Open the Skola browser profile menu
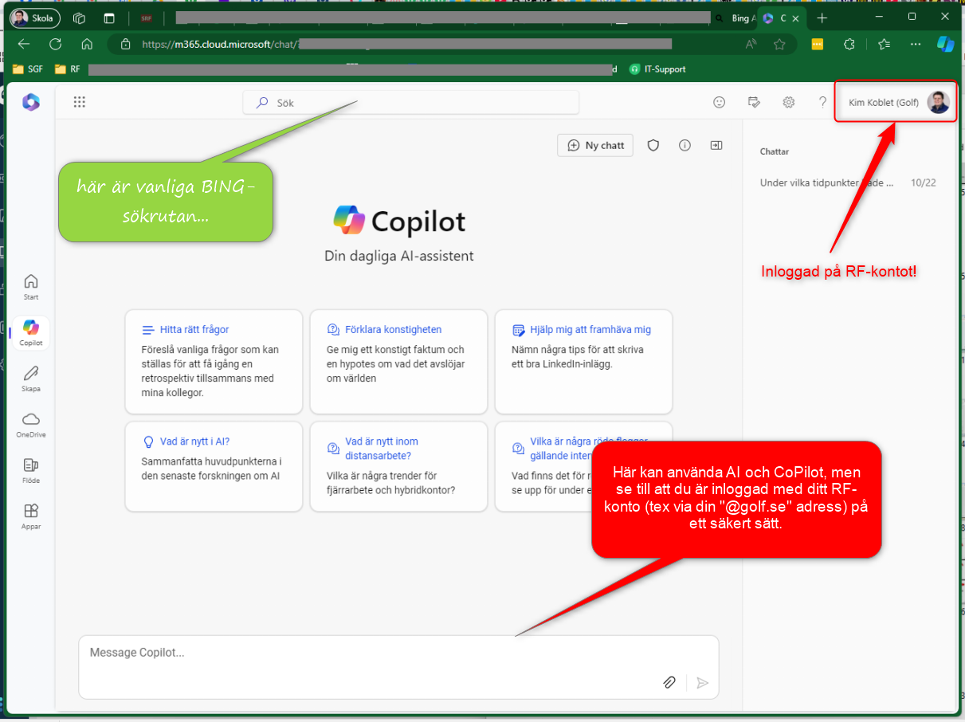 pyautogui.click(x=34, y=18)
